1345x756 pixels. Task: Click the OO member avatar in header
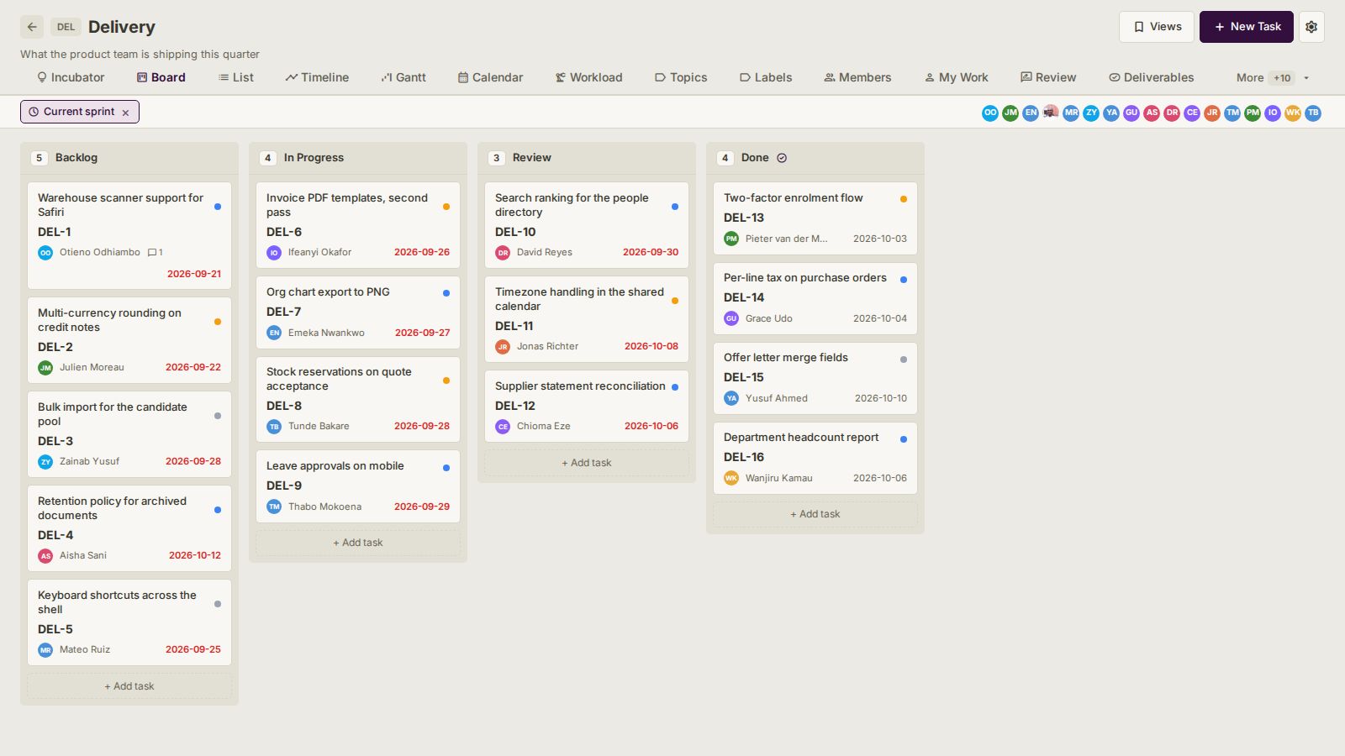tap(990, 113)
